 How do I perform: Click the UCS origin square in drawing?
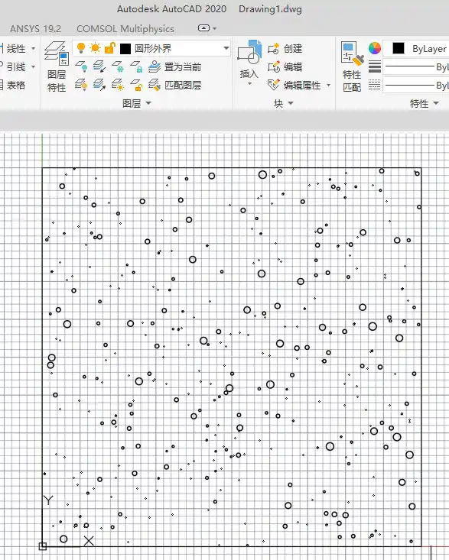pyautogui.click(x=43, y=546)
